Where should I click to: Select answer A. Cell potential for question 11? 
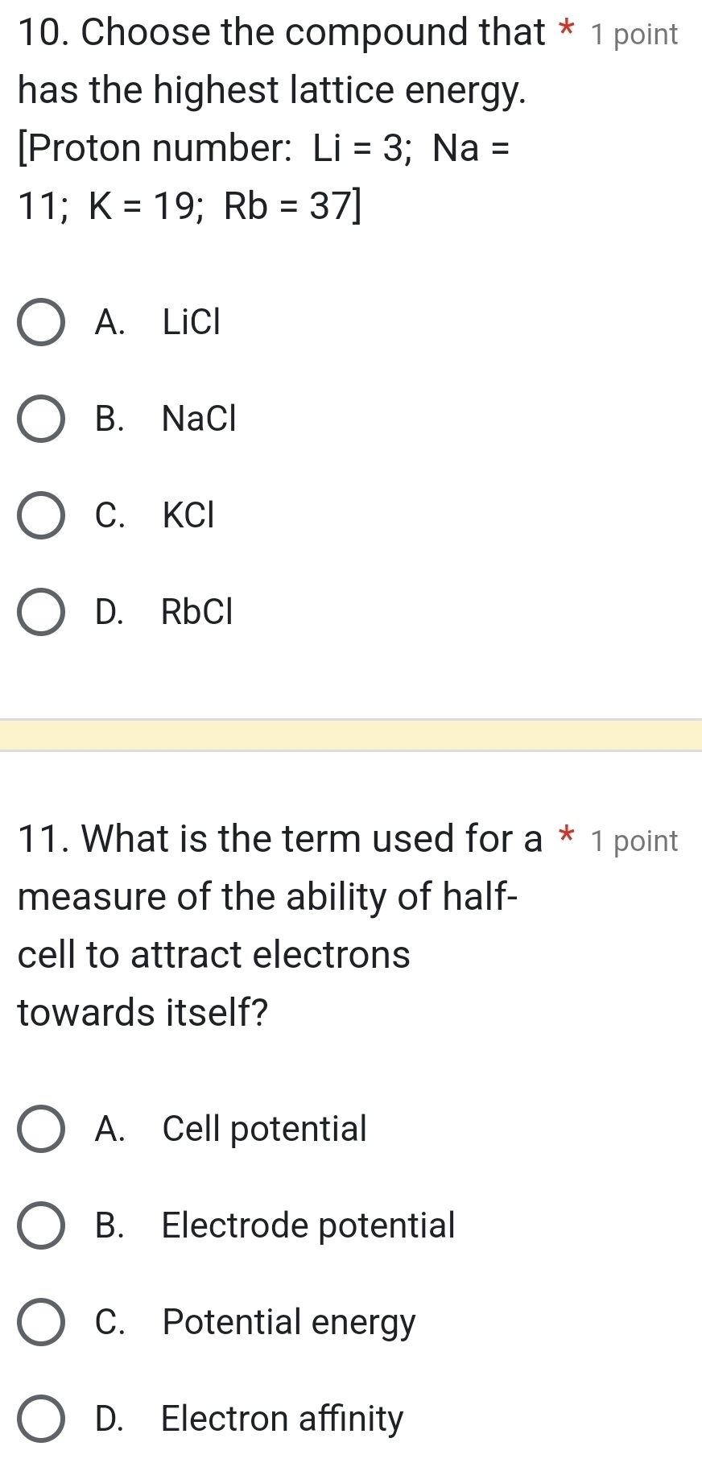[x=41, y=1129]
